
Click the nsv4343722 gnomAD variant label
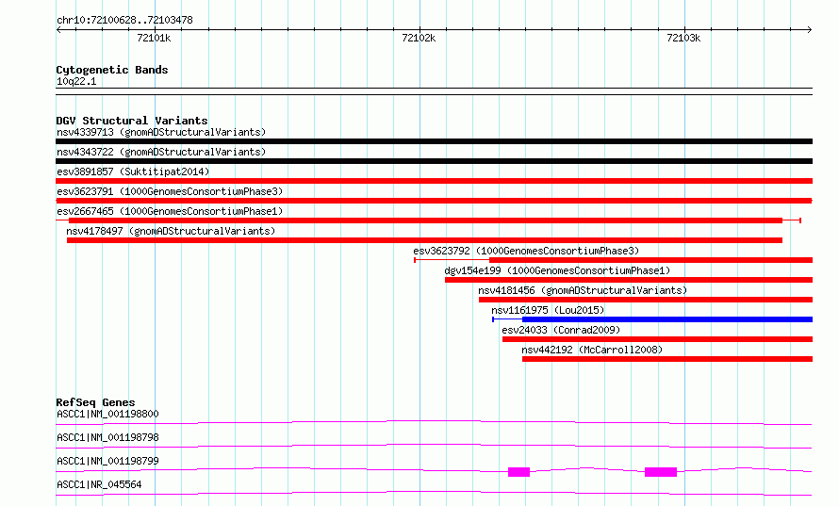pyautogui.click(x=161, y=152)
